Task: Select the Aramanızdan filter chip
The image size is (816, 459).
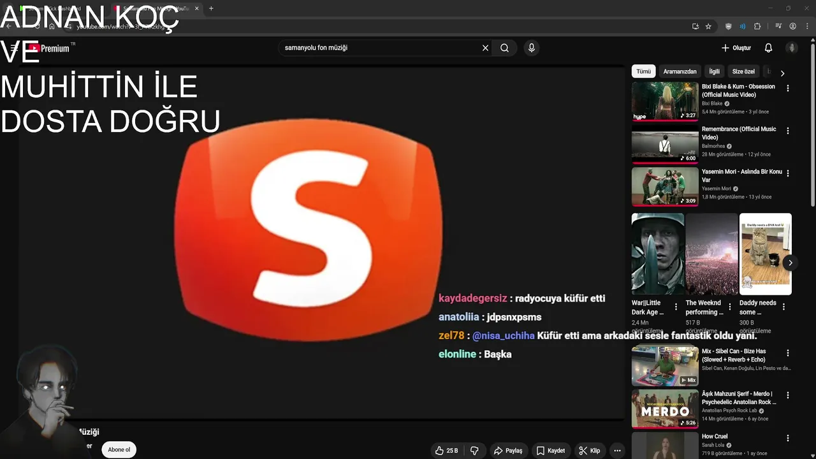Action: (680, 71)
